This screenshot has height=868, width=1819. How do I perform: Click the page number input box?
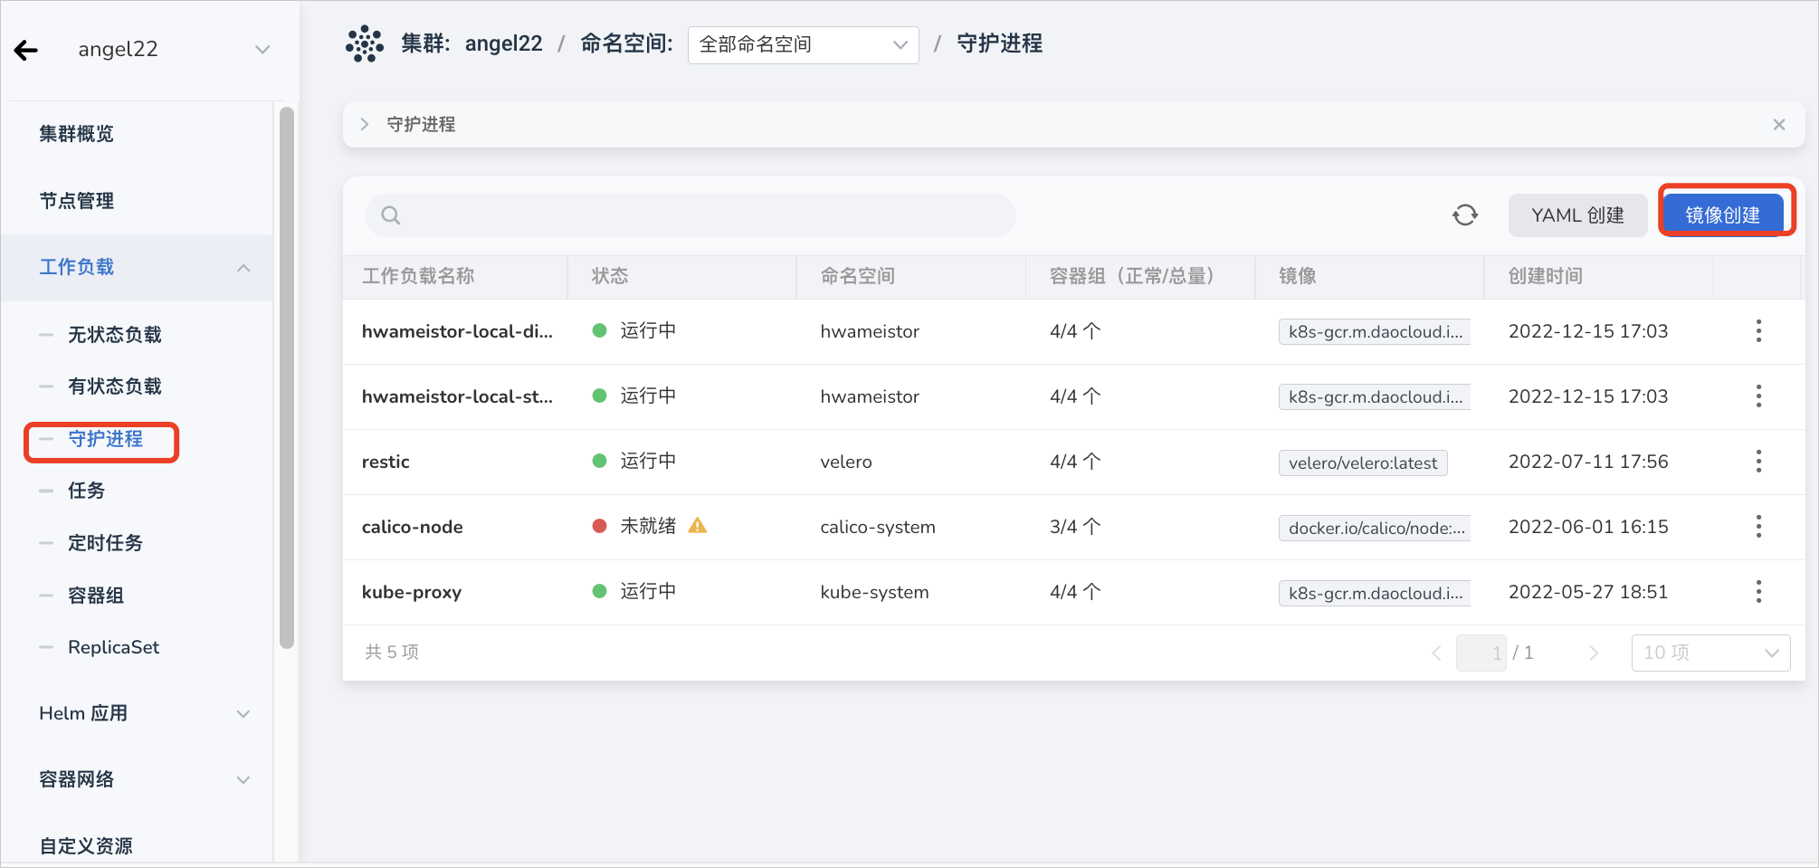1481,653
